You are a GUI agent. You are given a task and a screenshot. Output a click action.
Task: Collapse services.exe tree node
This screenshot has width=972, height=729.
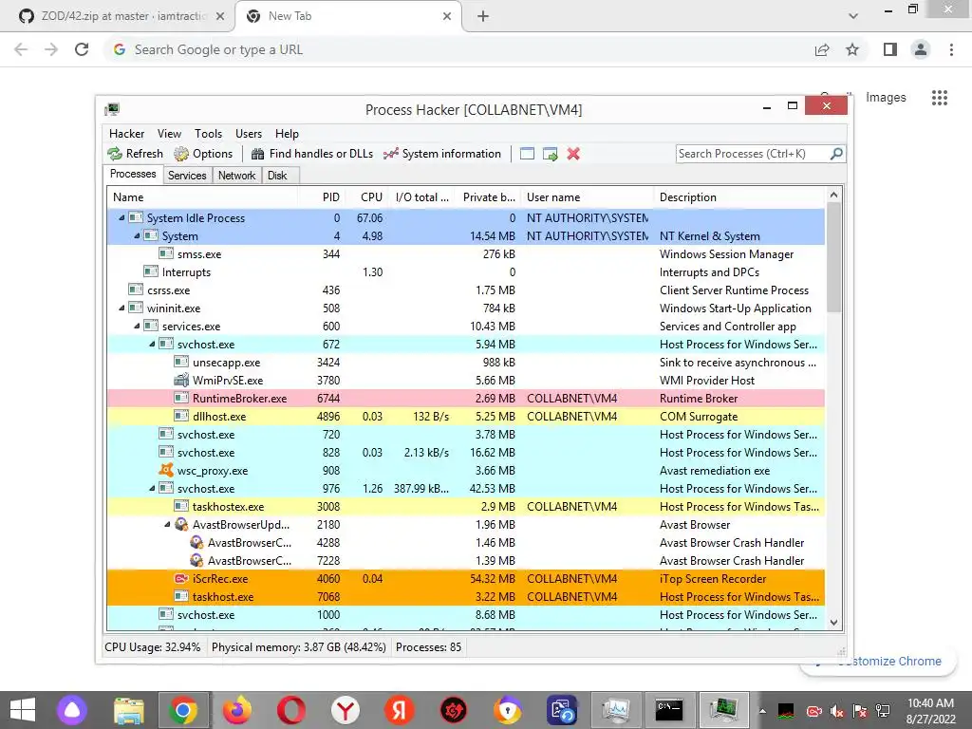point(137,326)
